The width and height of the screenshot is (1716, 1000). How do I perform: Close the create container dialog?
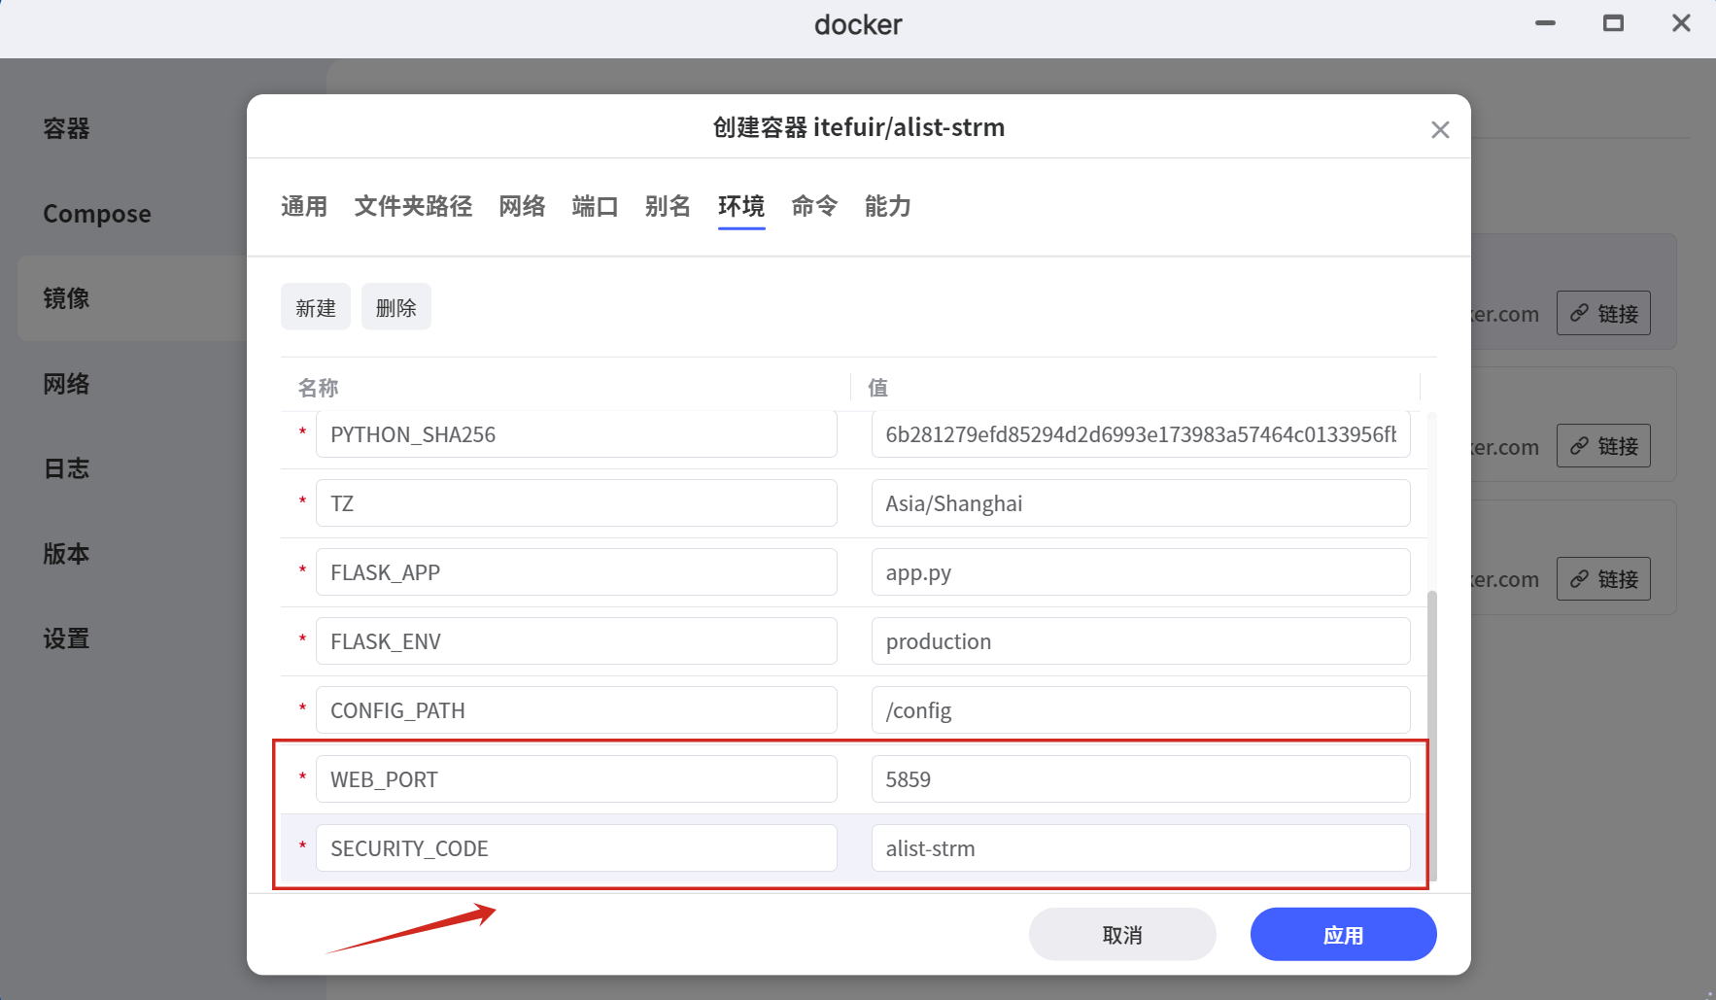[1439, 130]
